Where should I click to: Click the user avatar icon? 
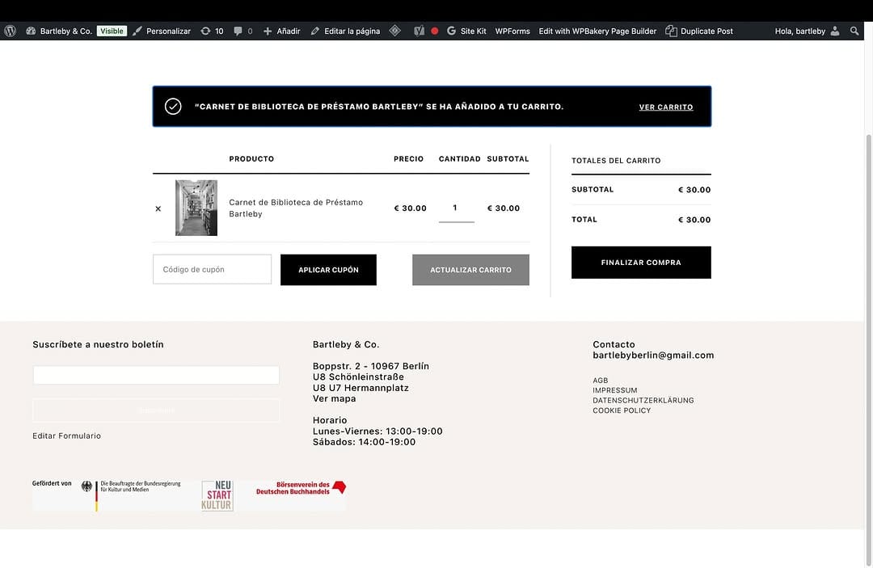coord(834,32)
